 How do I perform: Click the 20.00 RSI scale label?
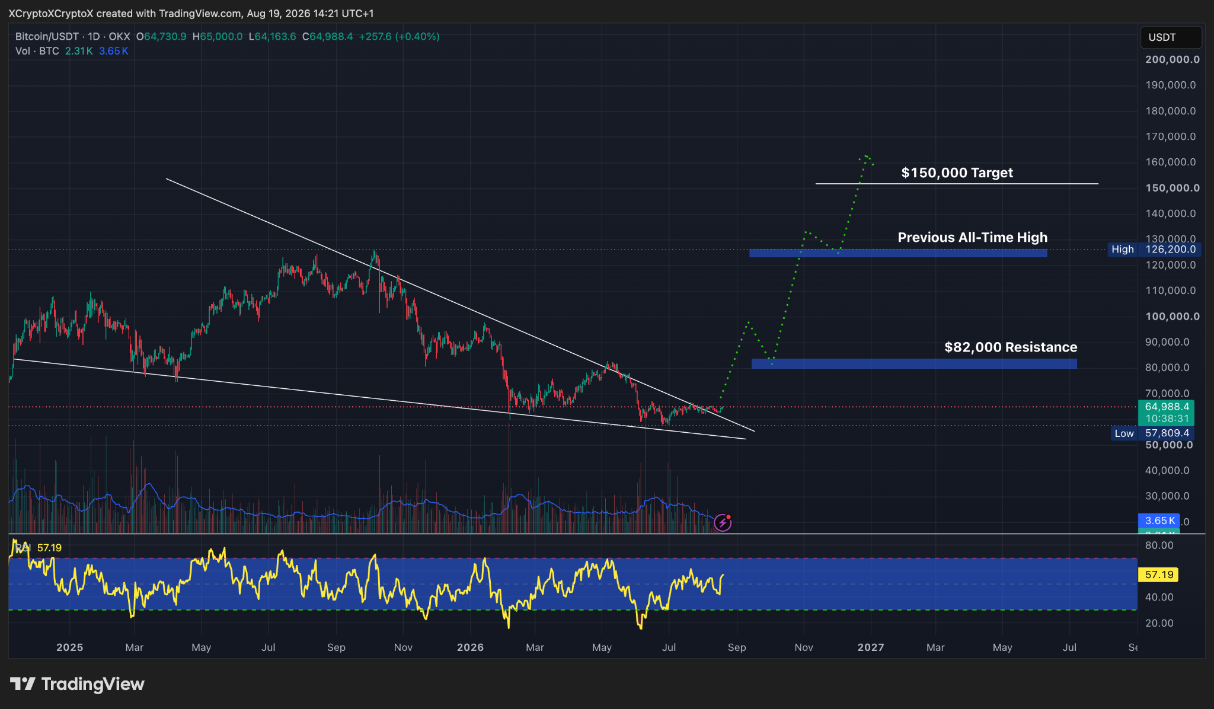click(1159, 623)
